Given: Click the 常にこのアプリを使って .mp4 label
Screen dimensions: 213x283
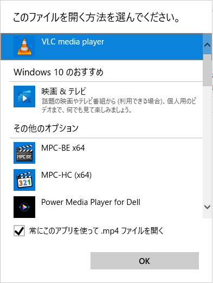Looking at the screenshot, I should tap(96, 231).
